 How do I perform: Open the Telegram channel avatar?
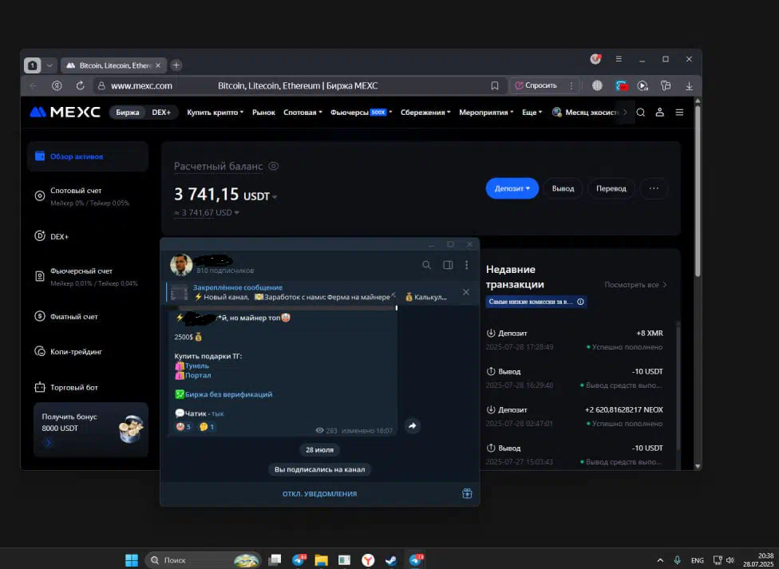(x=181, y=265)
